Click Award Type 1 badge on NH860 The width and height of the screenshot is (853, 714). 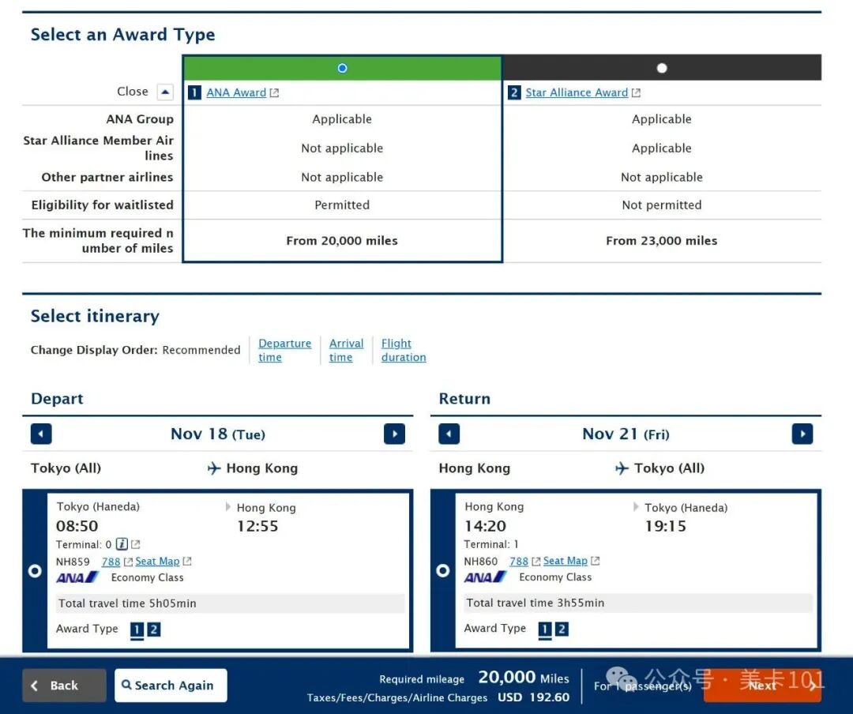(544, 629)
